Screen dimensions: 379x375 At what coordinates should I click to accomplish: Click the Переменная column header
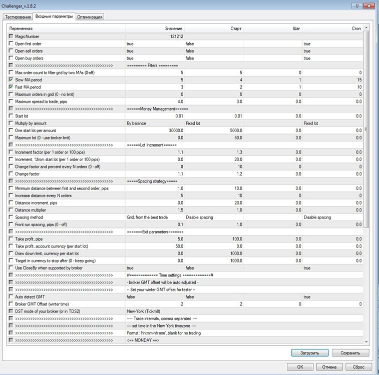[x=66, y=28]
